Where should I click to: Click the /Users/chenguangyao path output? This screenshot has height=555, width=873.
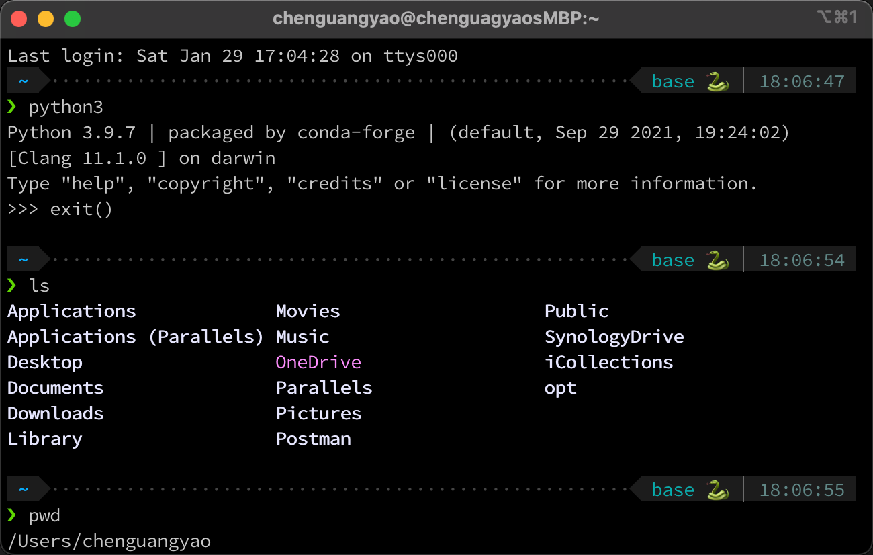tap(109, 541)
